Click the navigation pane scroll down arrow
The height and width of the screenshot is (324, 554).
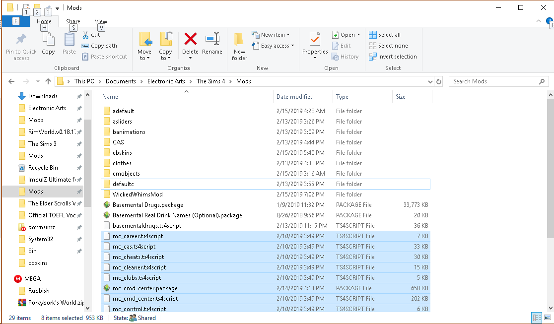tap(88, 308)
